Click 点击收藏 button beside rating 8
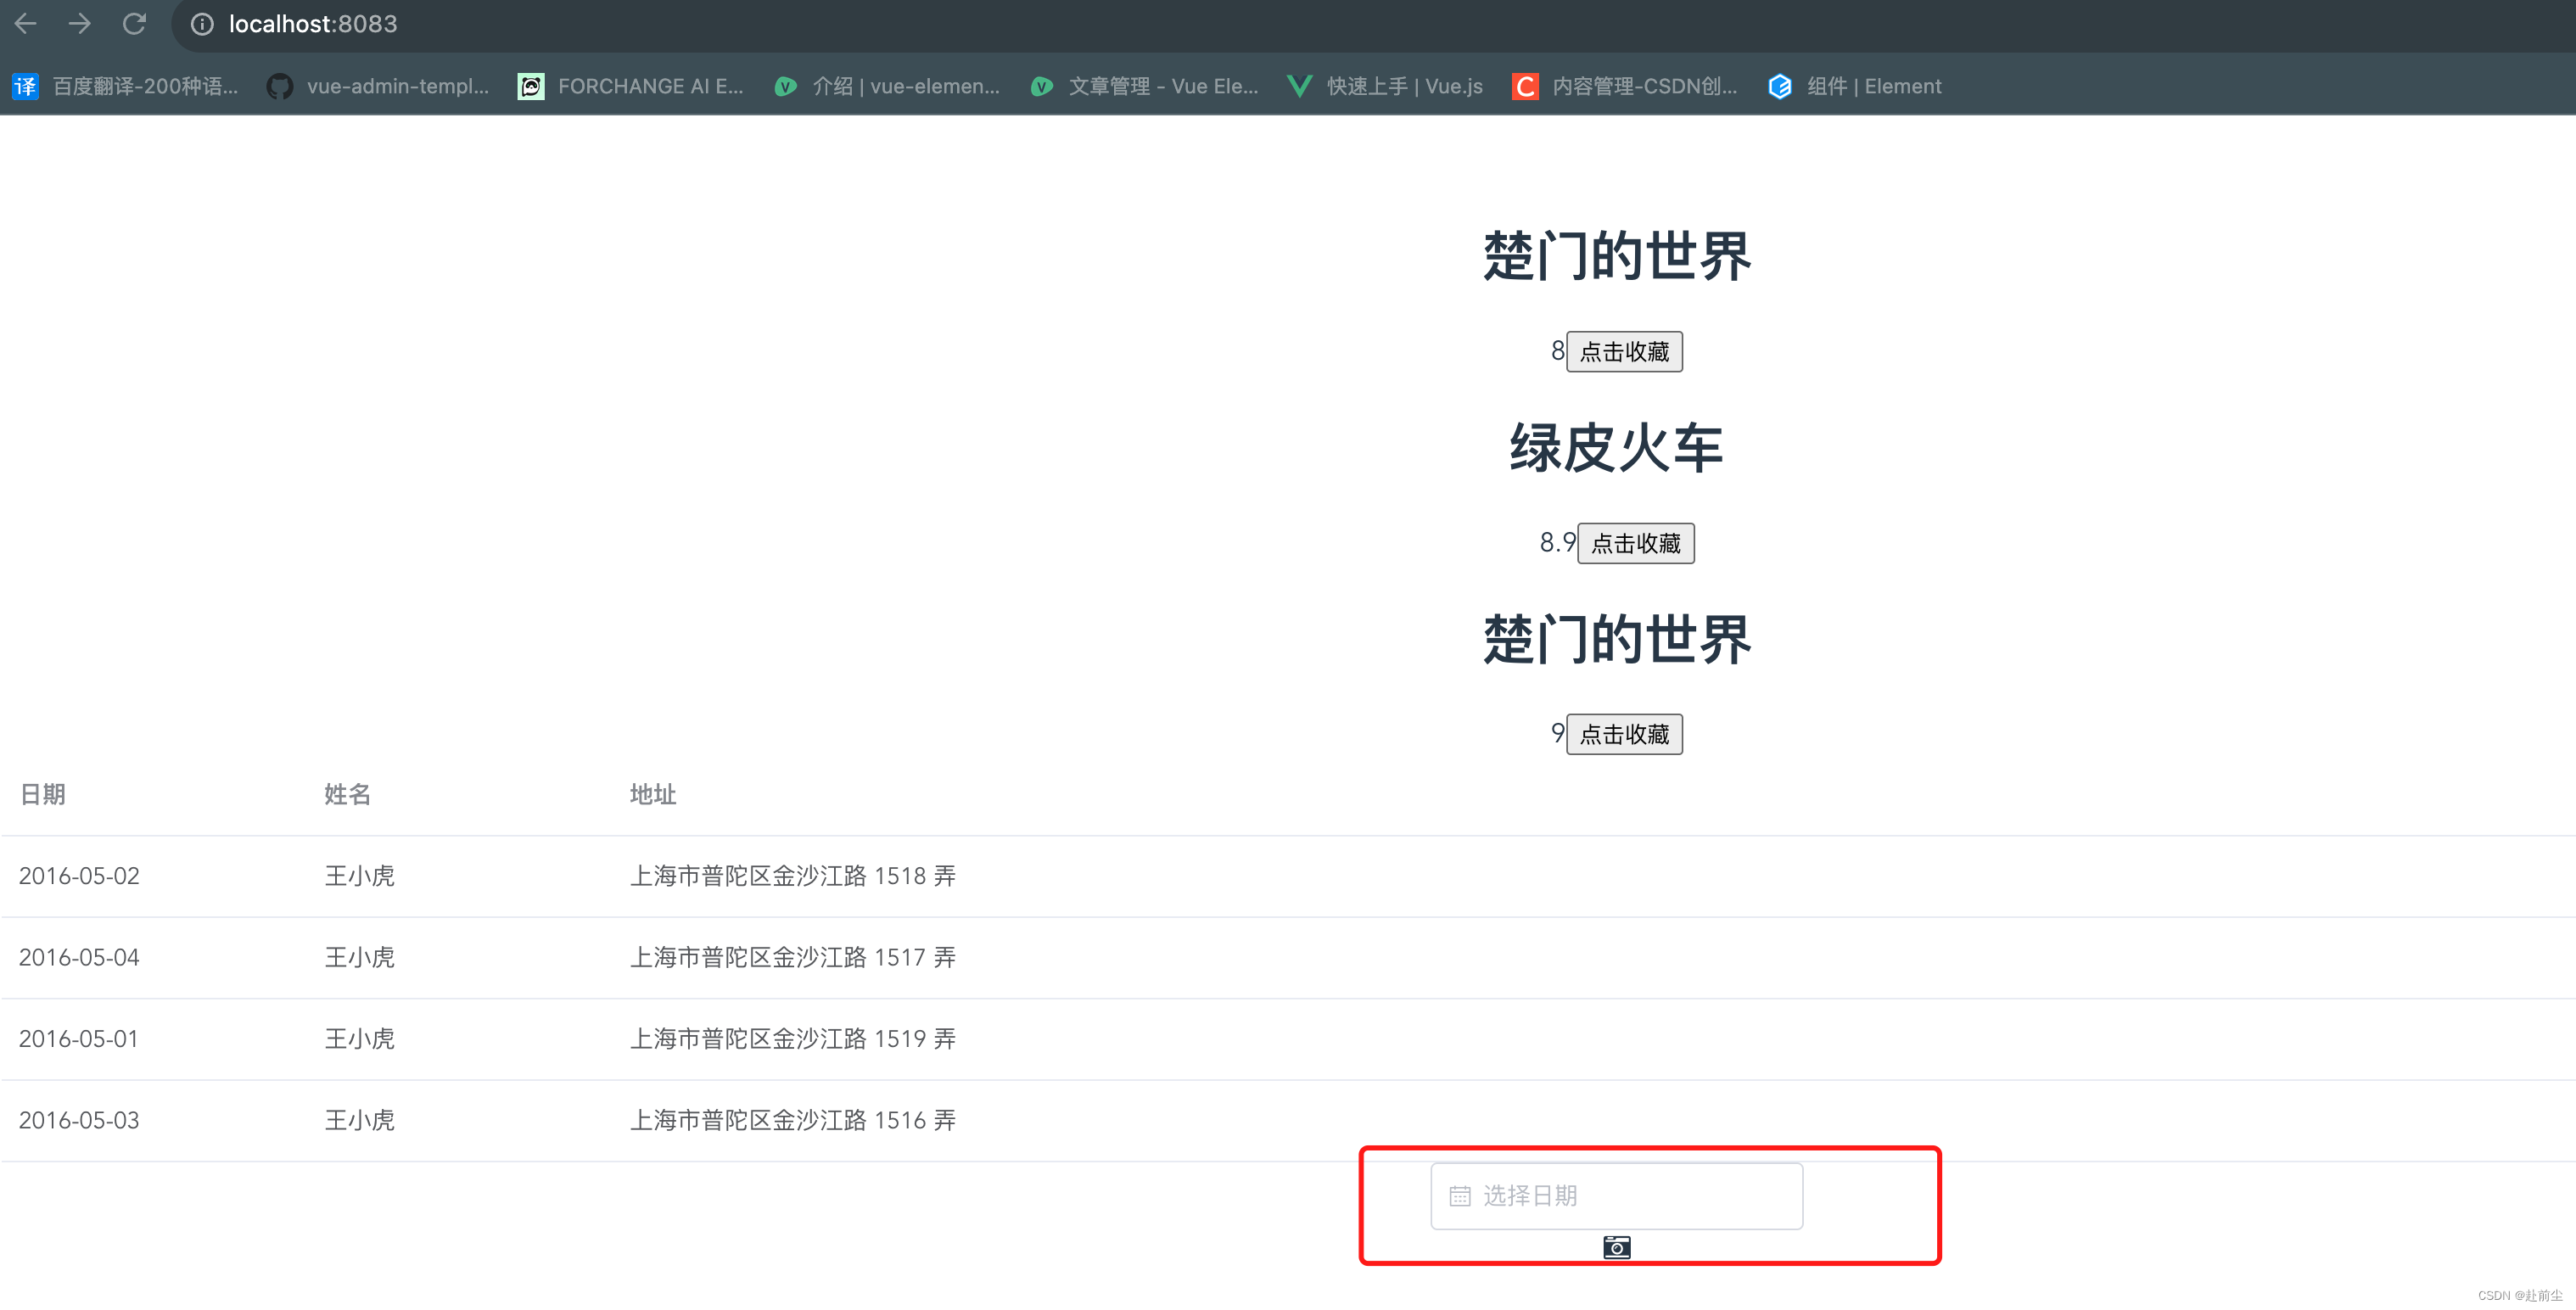The width and height of the screenshot is (2576, 1310). pos(1624,351)
